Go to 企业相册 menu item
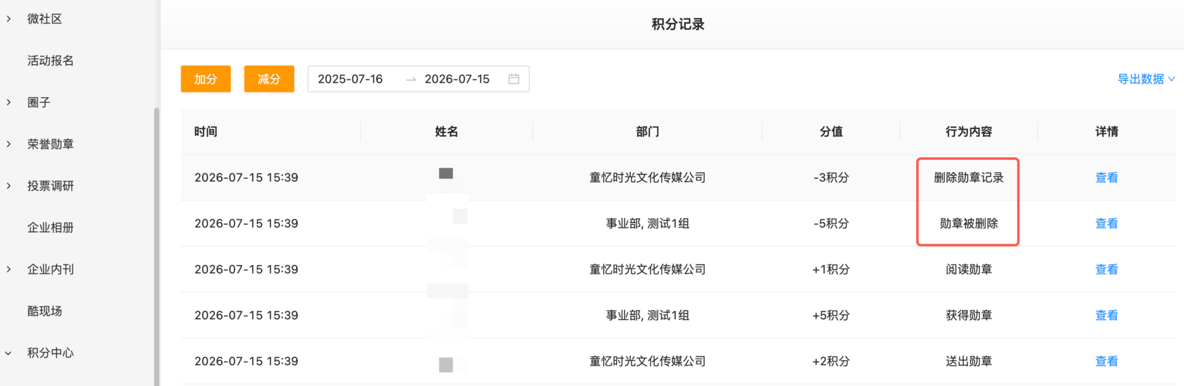This screenshot has height=386, width=1184. coord(51,228)
